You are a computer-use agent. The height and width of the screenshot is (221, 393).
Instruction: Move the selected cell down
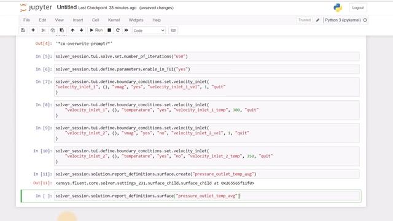point(82,30)
